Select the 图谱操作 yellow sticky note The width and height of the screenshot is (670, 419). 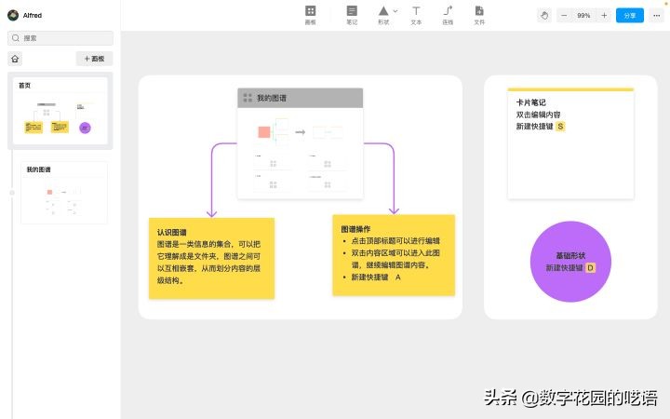(394, 255)
